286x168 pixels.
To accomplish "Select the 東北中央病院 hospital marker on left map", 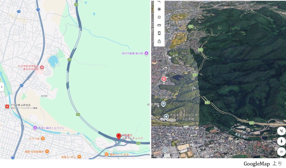I will click(42, 68).
